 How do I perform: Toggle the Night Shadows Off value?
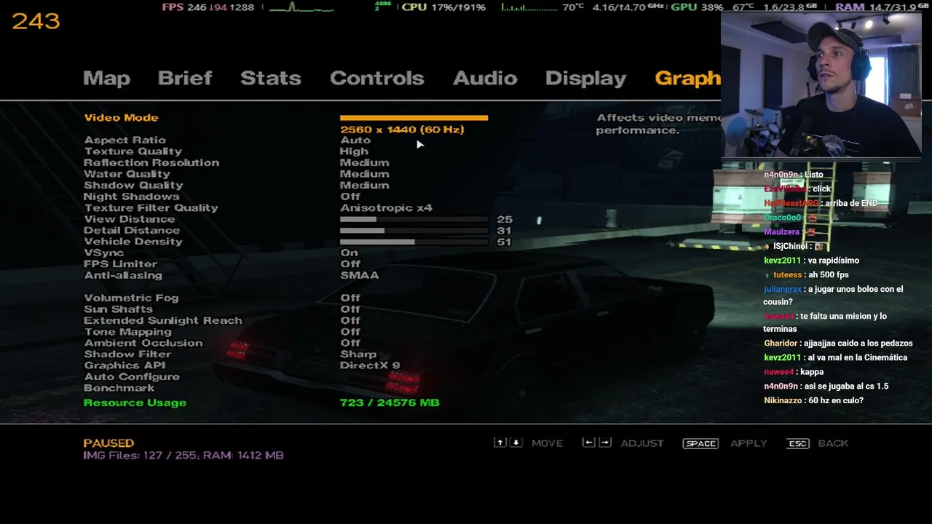pos(350,196)
